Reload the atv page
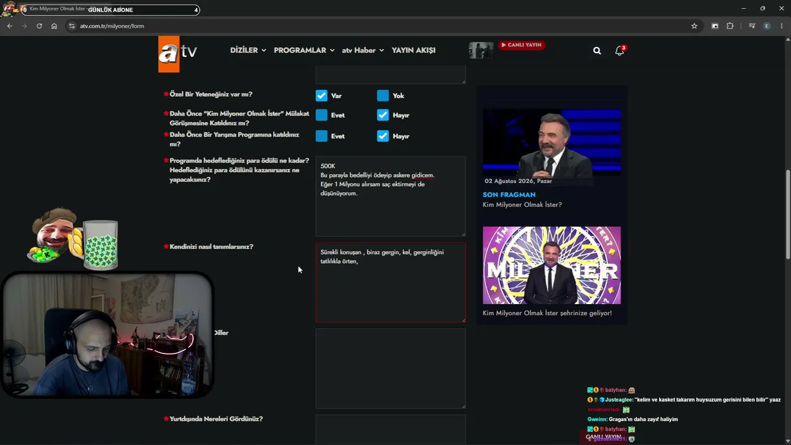 tap(39, 26)
